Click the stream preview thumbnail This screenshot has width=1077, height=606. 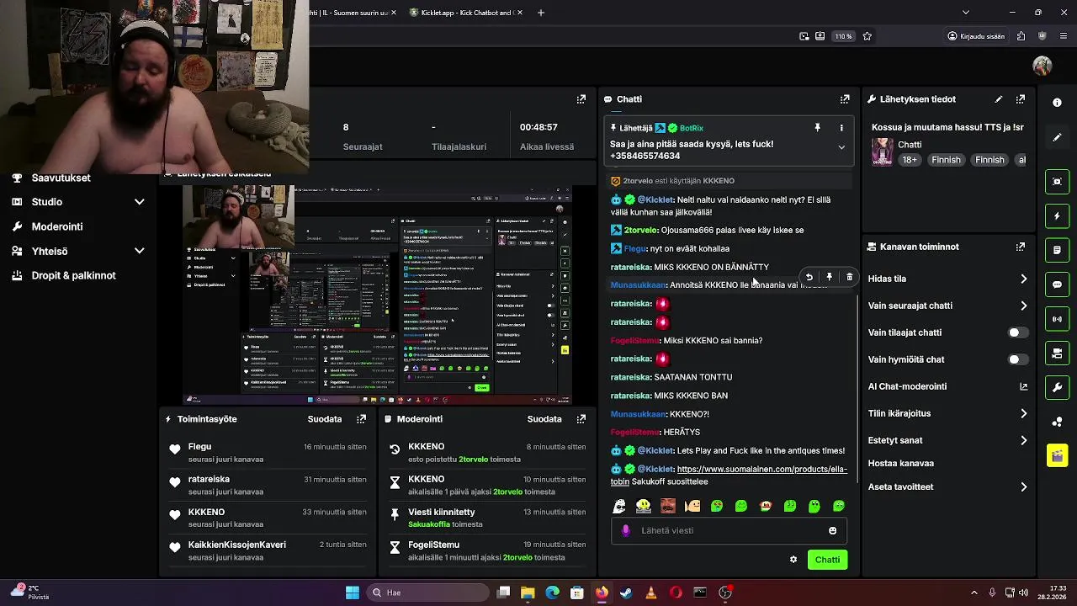pos(378,295)
